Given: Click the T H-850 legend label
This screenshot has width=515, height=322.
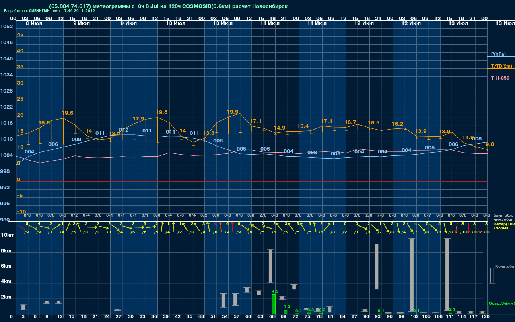Looking at the screenshot, I should pyautogui.click(x=500, y=78).
